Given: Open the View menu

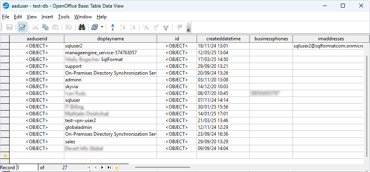Looking at the screenshot, I should [32, 17].
